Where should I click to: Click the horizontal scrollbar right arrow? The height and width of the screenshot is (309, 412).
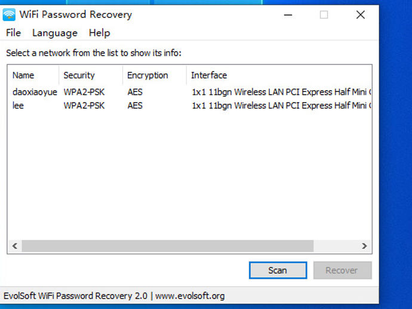click(364, 246)
